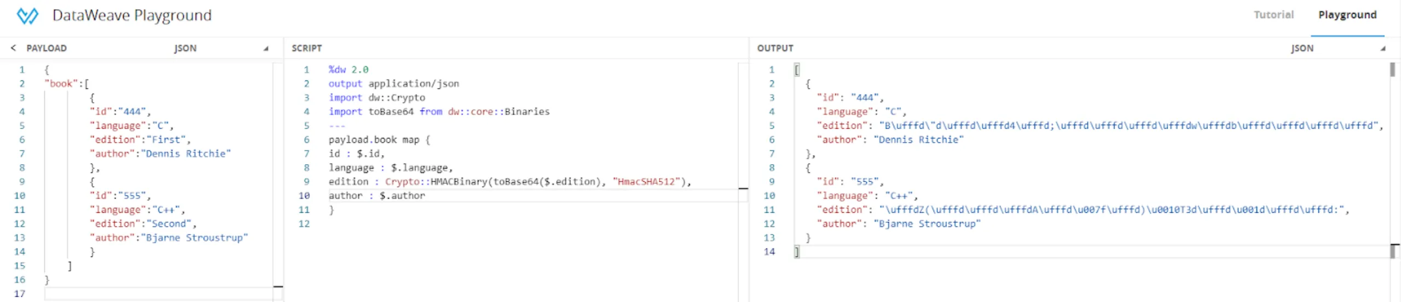Click payload line "author":"Bjarne Stroustrup"
The width and height of the screenshot is (1401, 302).
(169, 237)
